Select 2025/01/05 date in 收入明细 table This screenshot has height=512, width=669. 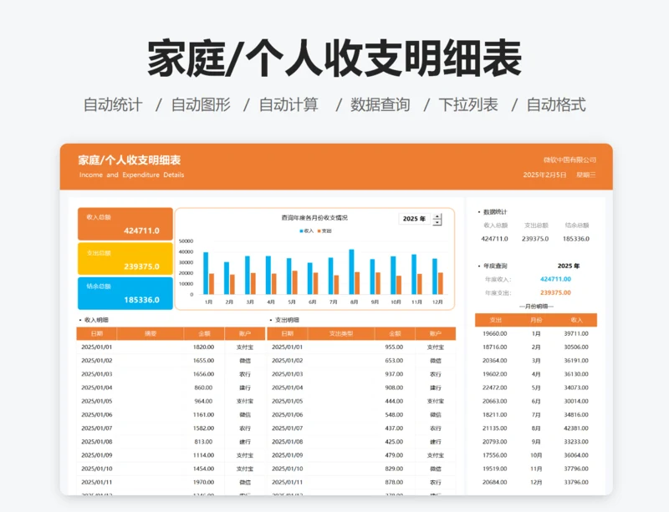pos(97,401)
